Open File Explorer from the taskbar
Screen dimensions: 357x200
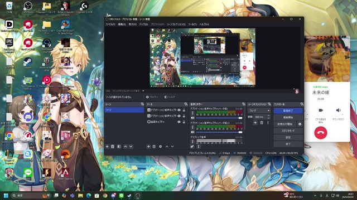80,196
